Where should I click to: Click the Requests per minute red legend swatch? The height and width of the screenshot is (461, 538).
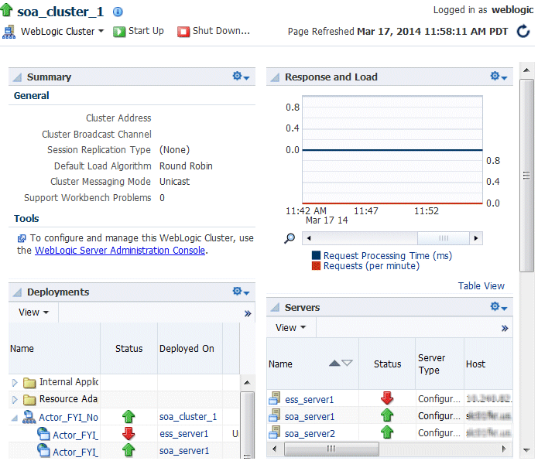[316, 266]
